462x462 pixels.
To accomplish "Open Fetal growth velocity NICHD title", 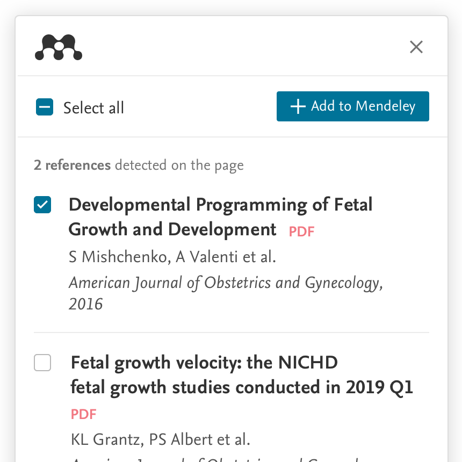I will click(242, 375).
